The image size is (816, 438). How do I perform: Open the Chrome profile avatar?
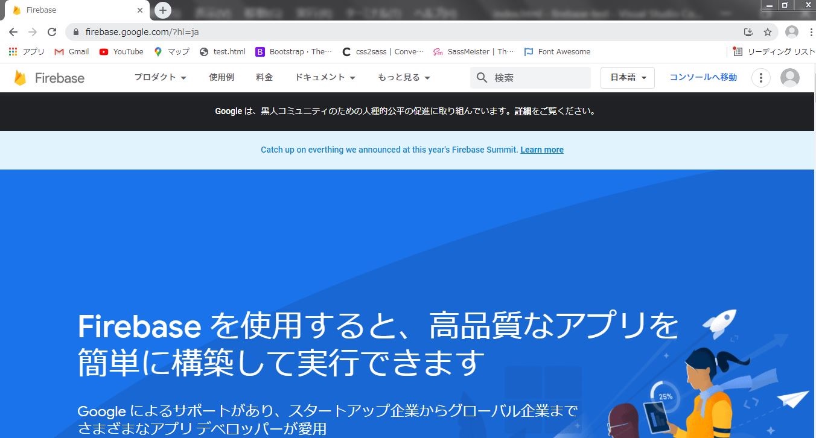tap(792, 32)
